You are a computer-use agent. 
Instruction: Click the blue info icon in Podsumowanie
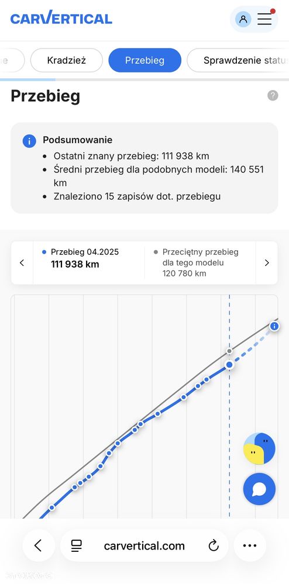tap(29, 141)
